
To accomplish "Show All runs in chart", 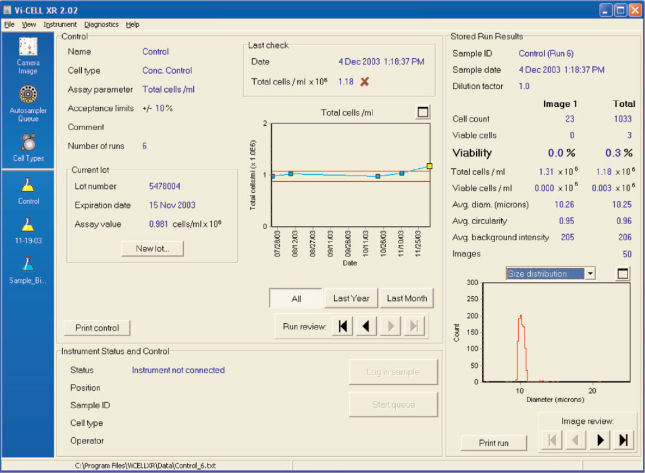I will pos(296,299).
